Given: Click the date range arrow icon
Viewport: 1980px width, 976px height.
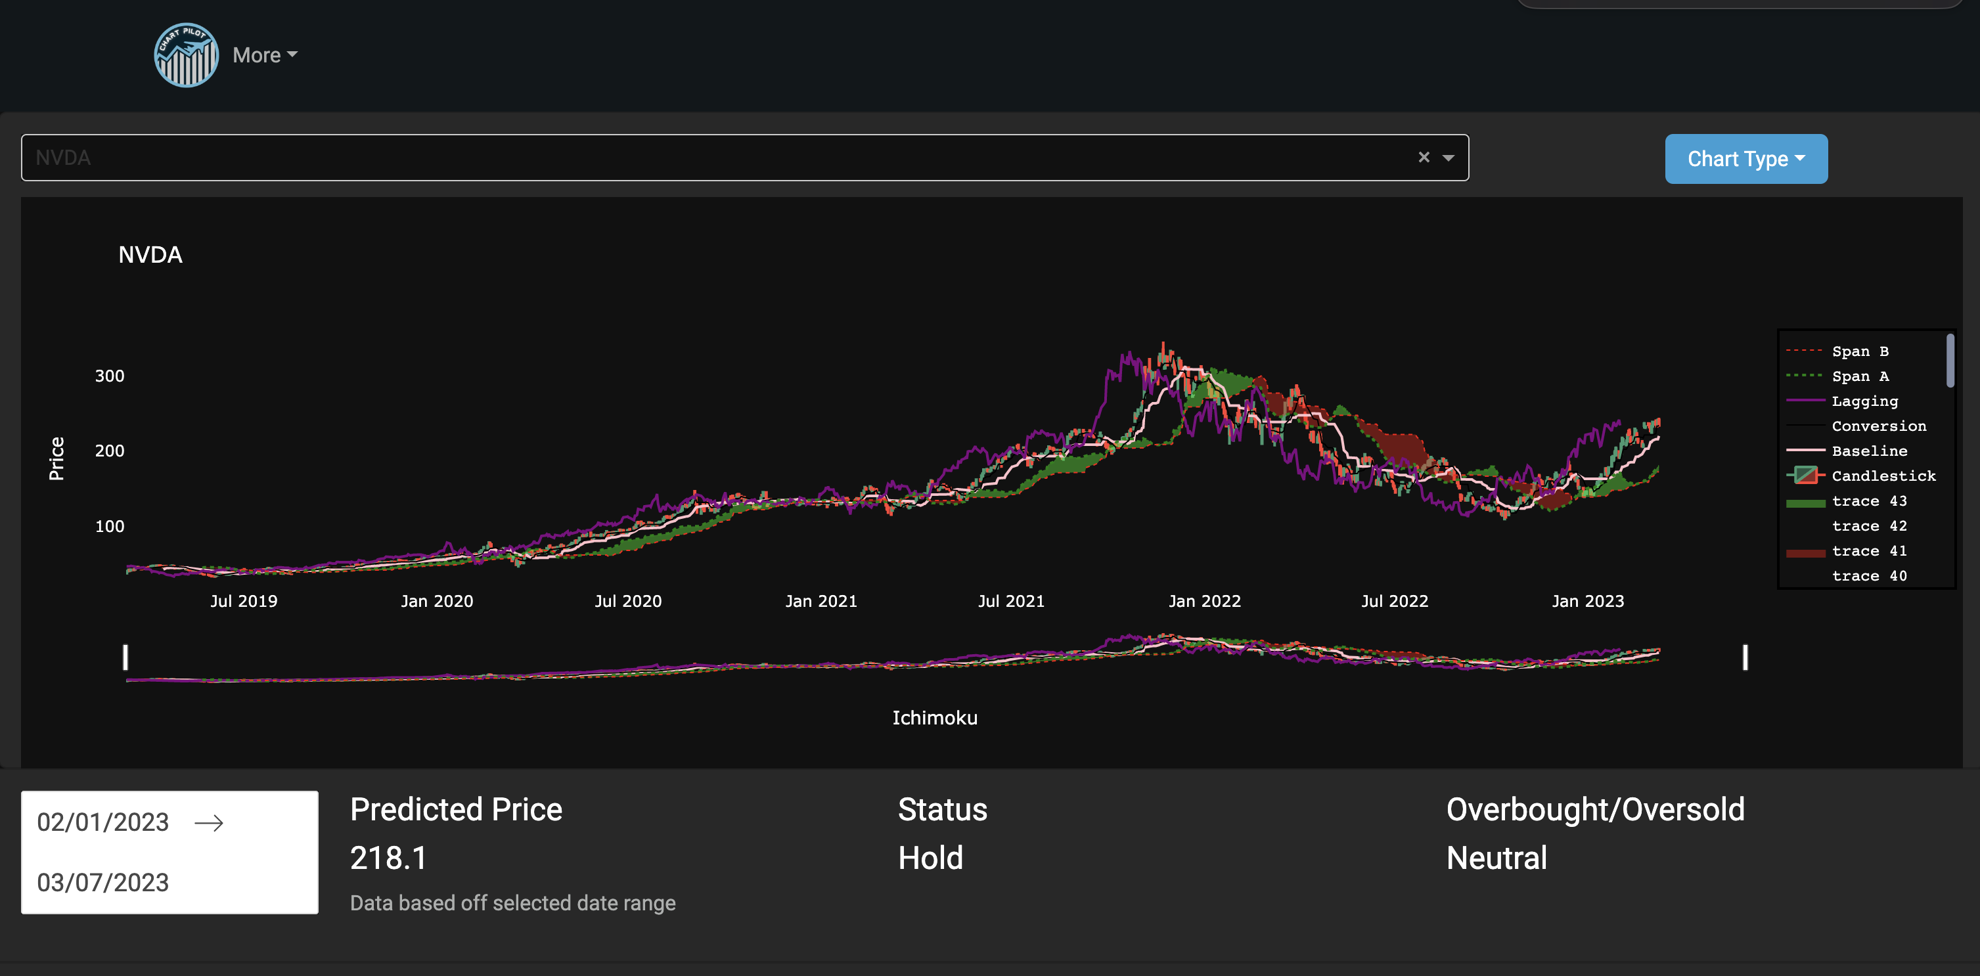Looking at the screenshot, I should pos(209,823).
